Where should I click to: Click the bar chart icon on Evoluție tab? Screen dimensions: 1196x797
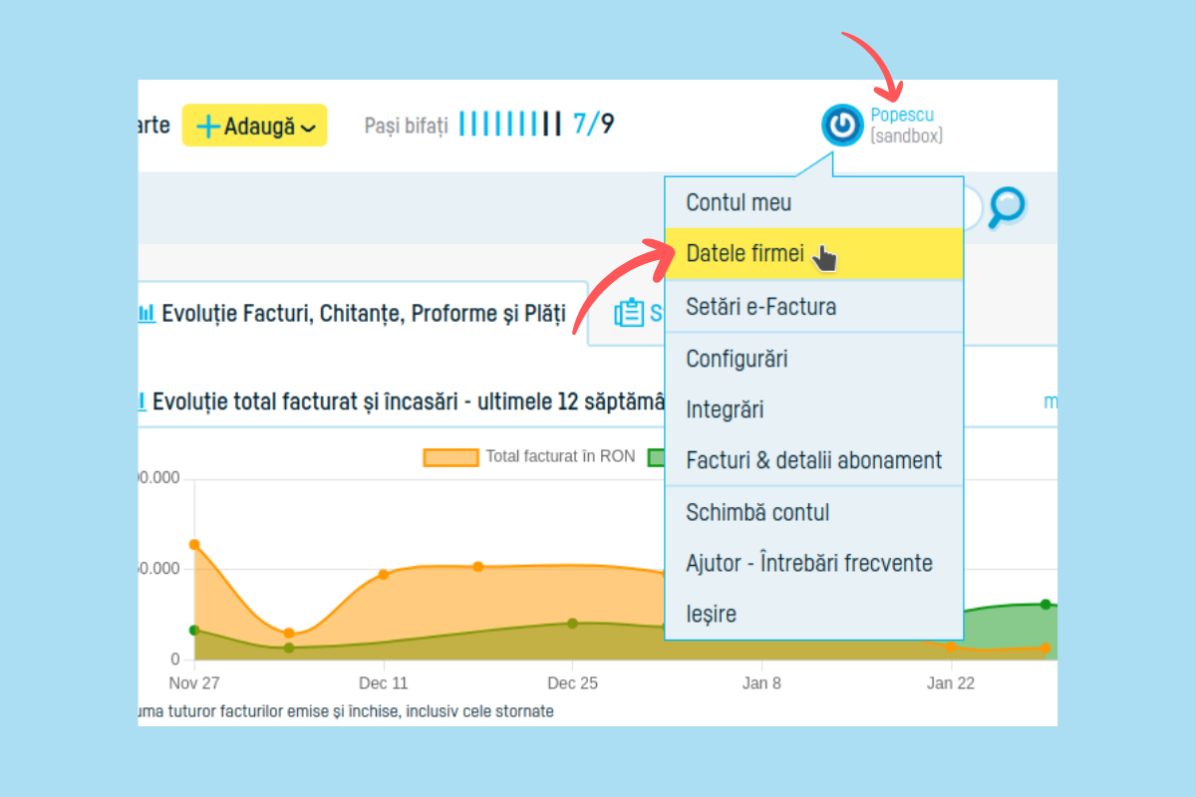tap(147, 314)
